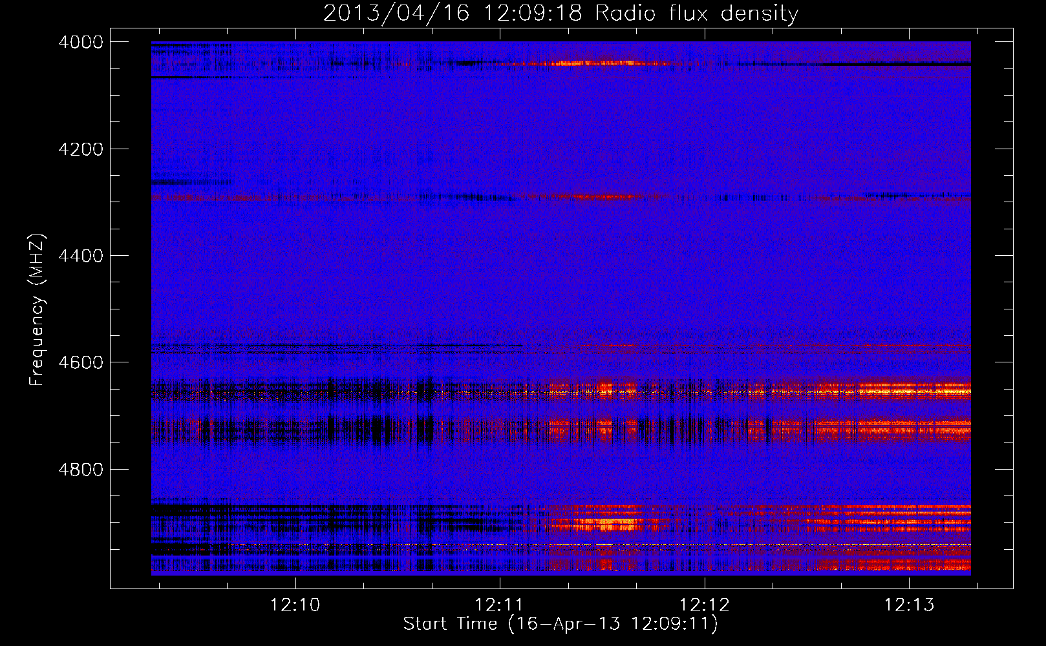Click the "Start Time (16-Apr-13 12:09:11)" axis title
The image size is (1046, 646).
click(x=560, y=624)
